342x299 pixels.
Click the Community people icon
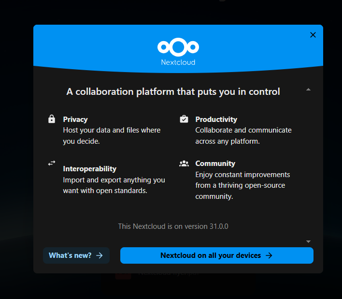pos(184,164)
